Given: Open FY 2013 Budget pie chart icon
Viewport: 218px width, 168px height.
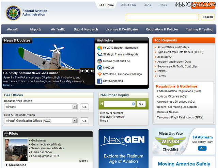Looking at the screenshot, I should [x=99, y=48].
